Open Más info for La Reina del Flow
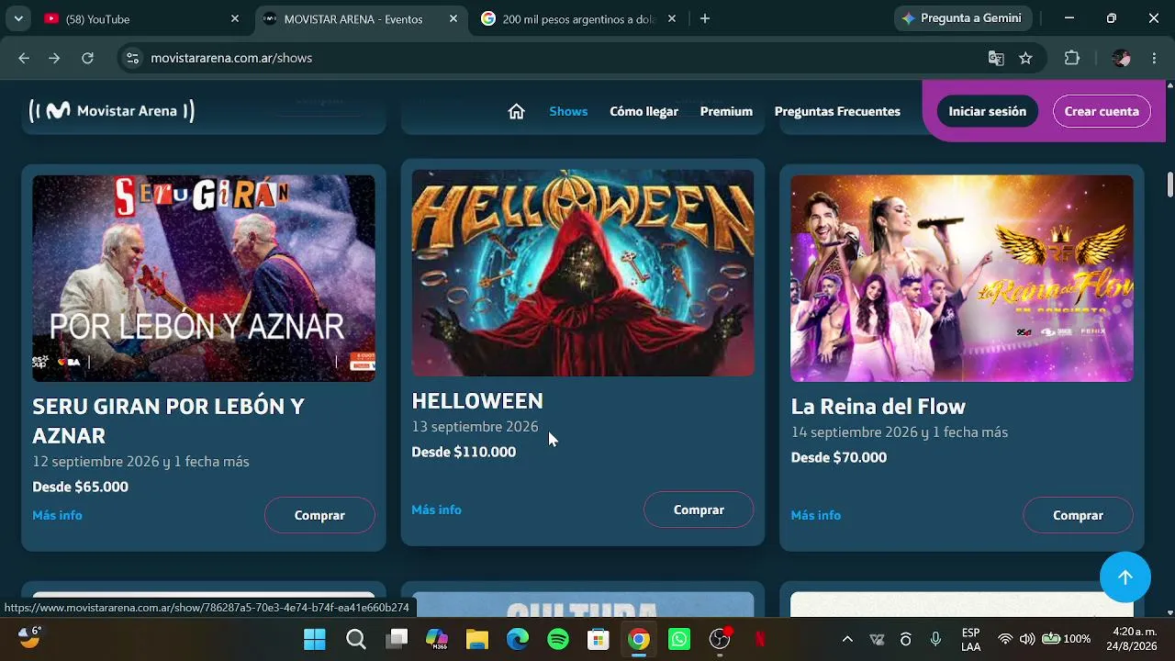Viewport: 1175px width, 661px height. tap(815, 515)
